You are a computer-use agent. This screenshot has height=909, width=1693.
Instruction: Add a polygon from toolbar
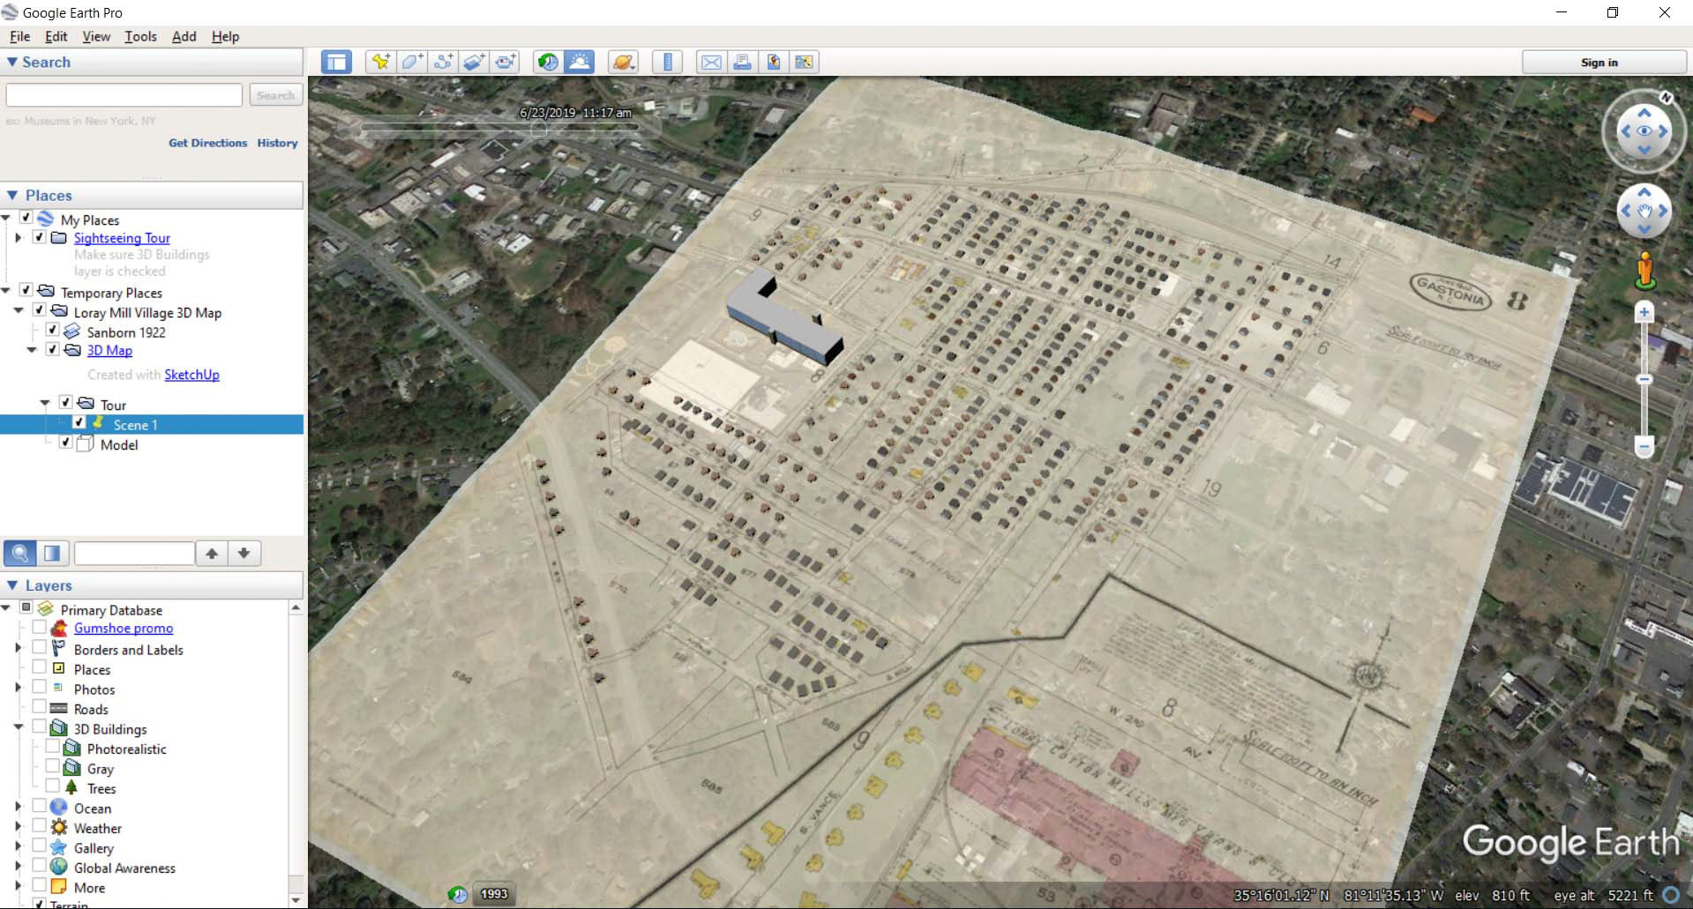[x=412, y=62]
